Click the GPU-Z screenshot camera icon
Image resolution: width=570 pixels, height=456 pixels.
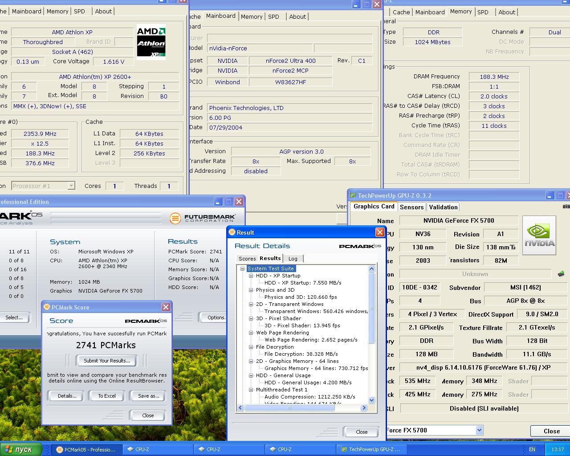coord(566,207)
